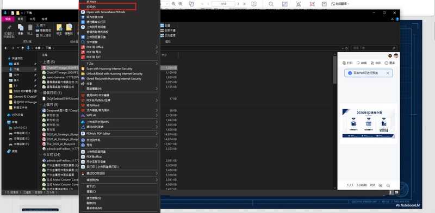Click the 2026年Q2 PDF preview thumbnail
This screenshot has width=435, height=213.
(369, 123)
